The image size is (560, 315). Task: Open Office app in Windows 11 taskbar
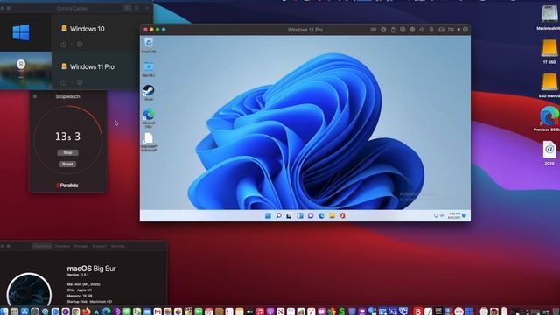pos(343,216)
